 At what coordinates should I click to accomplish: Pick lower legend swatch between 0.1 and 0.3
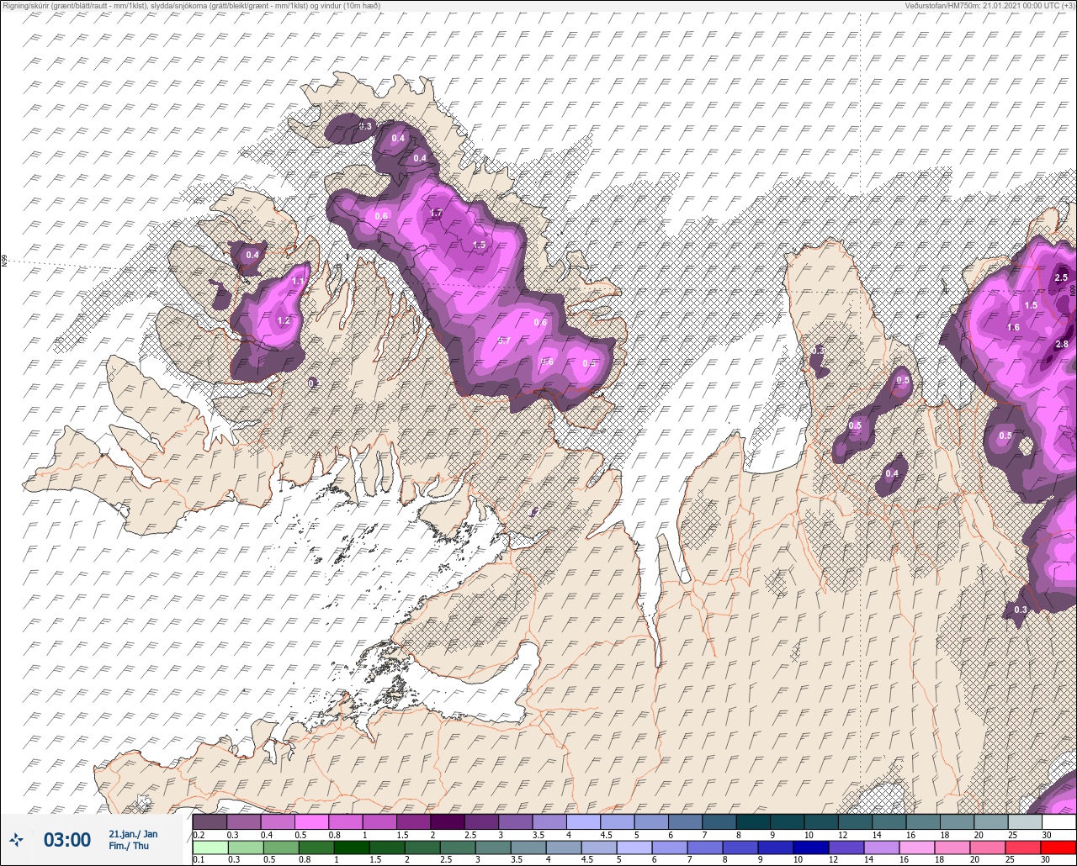[x=210, y=848]
